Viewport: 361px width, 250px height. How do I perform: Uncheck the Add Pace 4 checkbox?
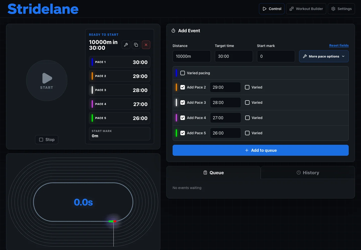(183, 118)
